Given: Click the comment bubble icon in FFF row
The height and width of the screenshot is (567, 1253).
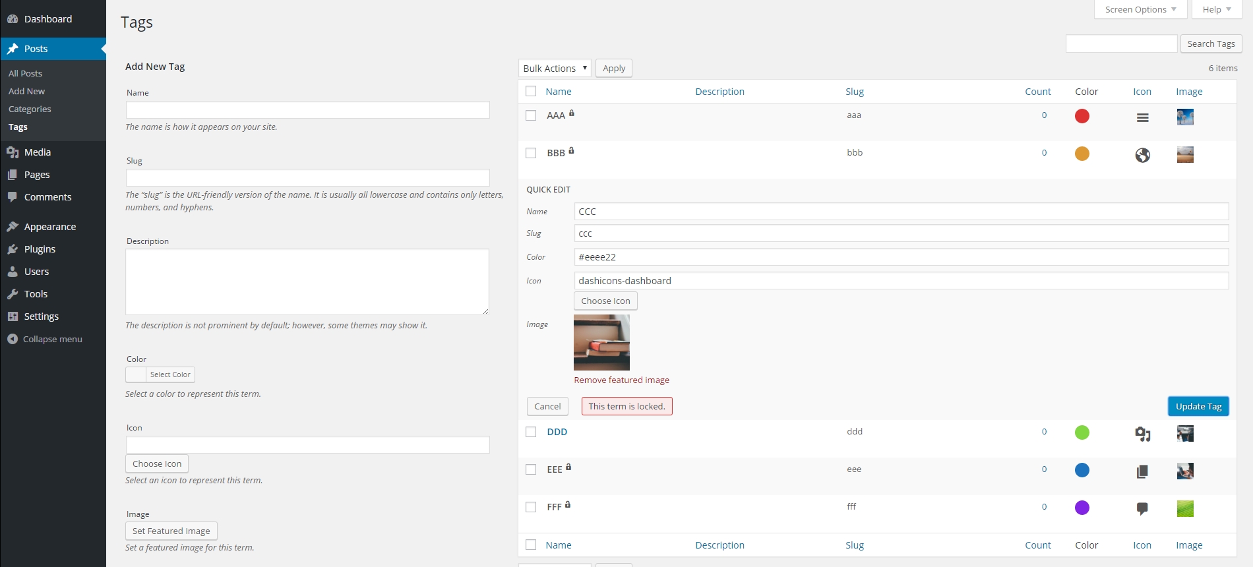Looking at the screenshot, I should pyautogui.click(x=1143, y=508).
